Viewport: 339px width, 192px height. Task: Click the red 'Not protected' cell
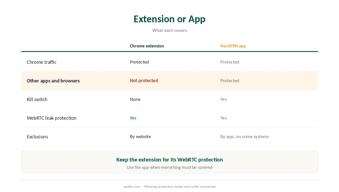144,81
